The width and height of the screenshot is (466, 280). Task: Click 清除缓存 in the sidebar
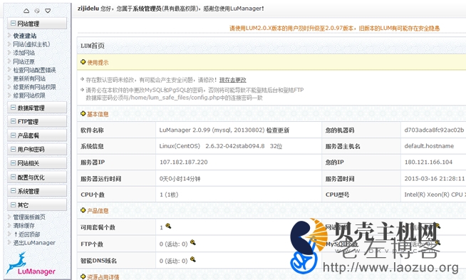(24, 226)
